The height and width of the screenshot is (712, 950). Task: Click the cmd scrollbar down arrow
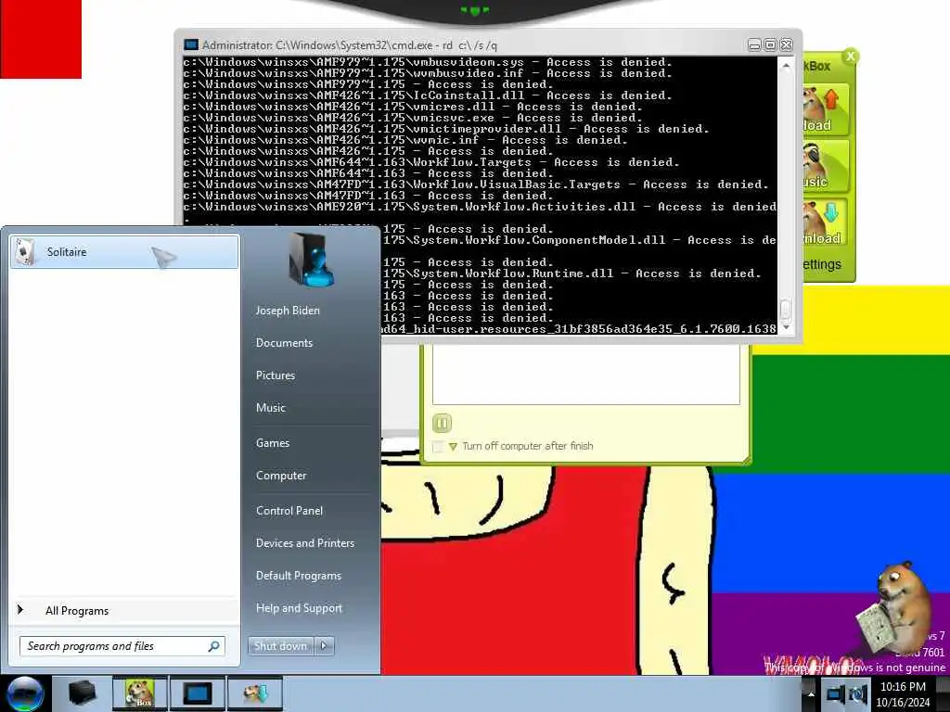[x=786, y=328]
